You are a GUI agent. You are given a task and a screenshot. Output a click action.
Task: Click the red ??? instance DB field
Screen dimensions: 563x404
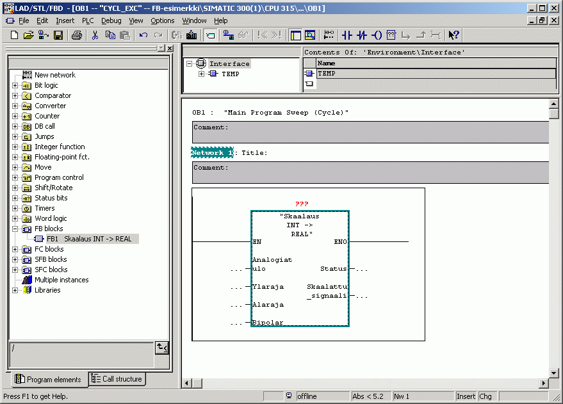pos(301,204)
